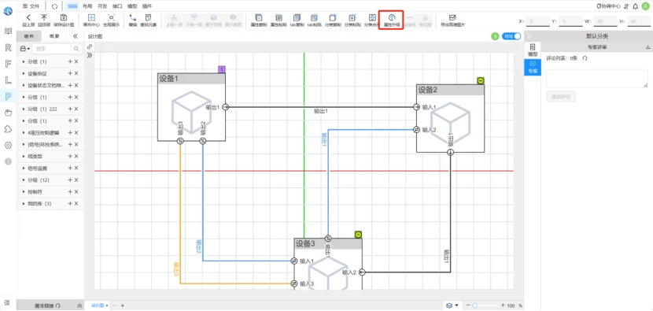The height and width of the screenshot is (311, 653).
Task: Click the 画布中心 canvas center icon
Action: pos(91,17)
